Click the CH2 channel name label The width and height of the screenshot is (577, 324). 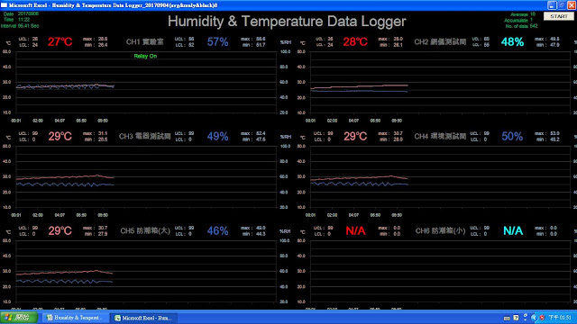click(x=440, y=42)
